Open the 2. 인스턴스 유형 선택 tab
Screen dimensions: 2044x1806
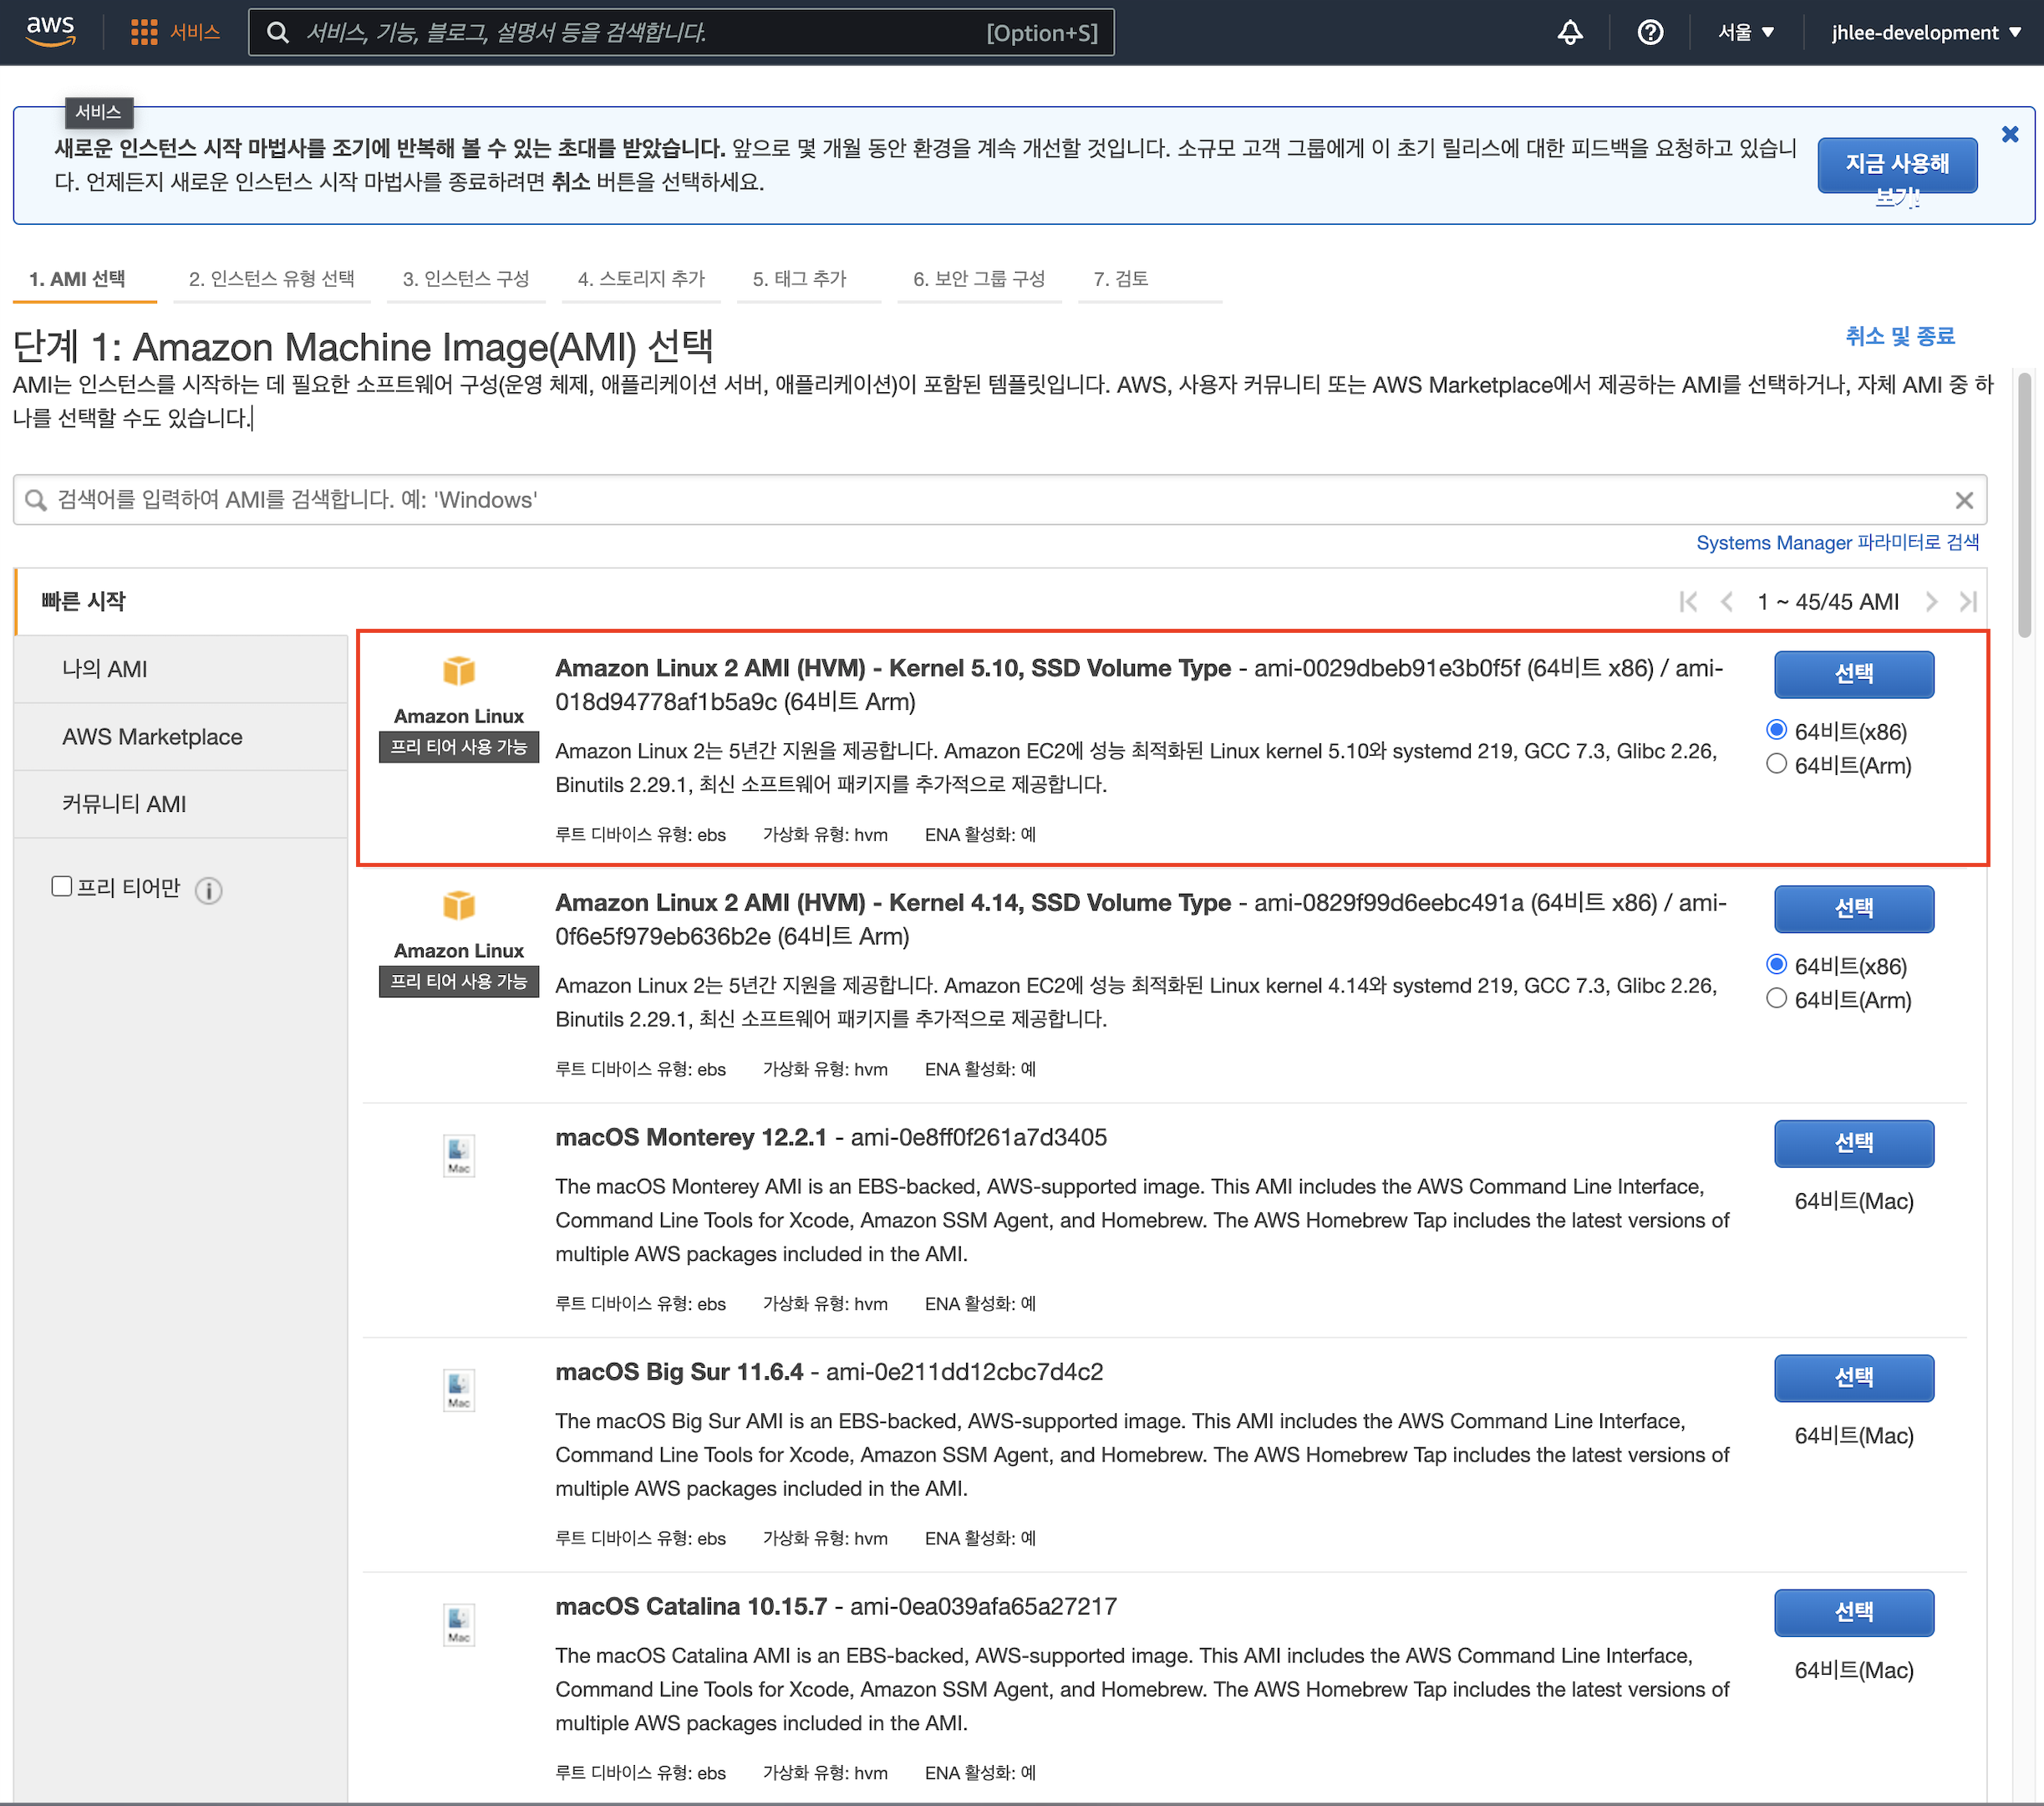[271, 278]
